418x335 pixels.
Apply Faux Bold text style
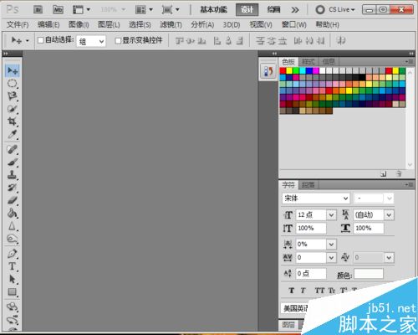(292, 291)
